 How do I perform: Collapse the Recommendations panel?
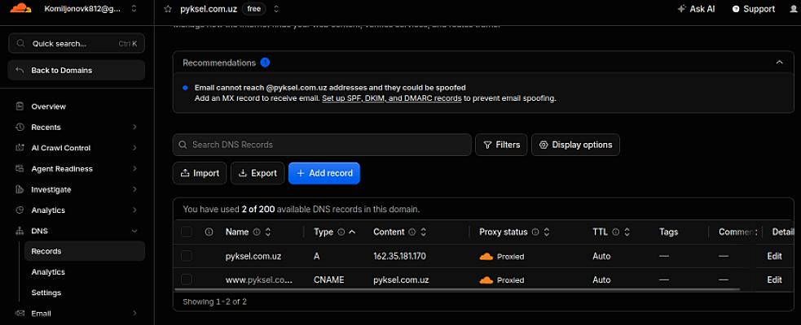tap(779, 62)
